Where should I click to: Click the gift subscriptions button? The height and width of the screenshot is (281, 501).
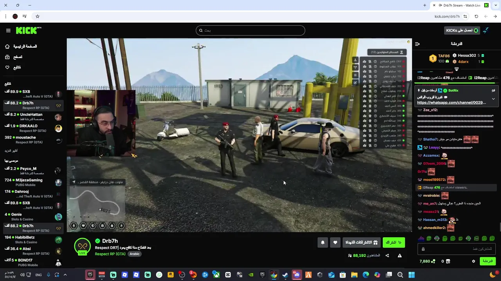(x=361, y=242)
